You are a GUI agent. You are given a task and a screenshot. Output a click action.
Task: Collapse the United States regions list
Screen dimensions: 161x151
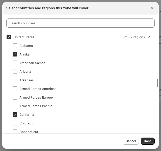[149, 37]
